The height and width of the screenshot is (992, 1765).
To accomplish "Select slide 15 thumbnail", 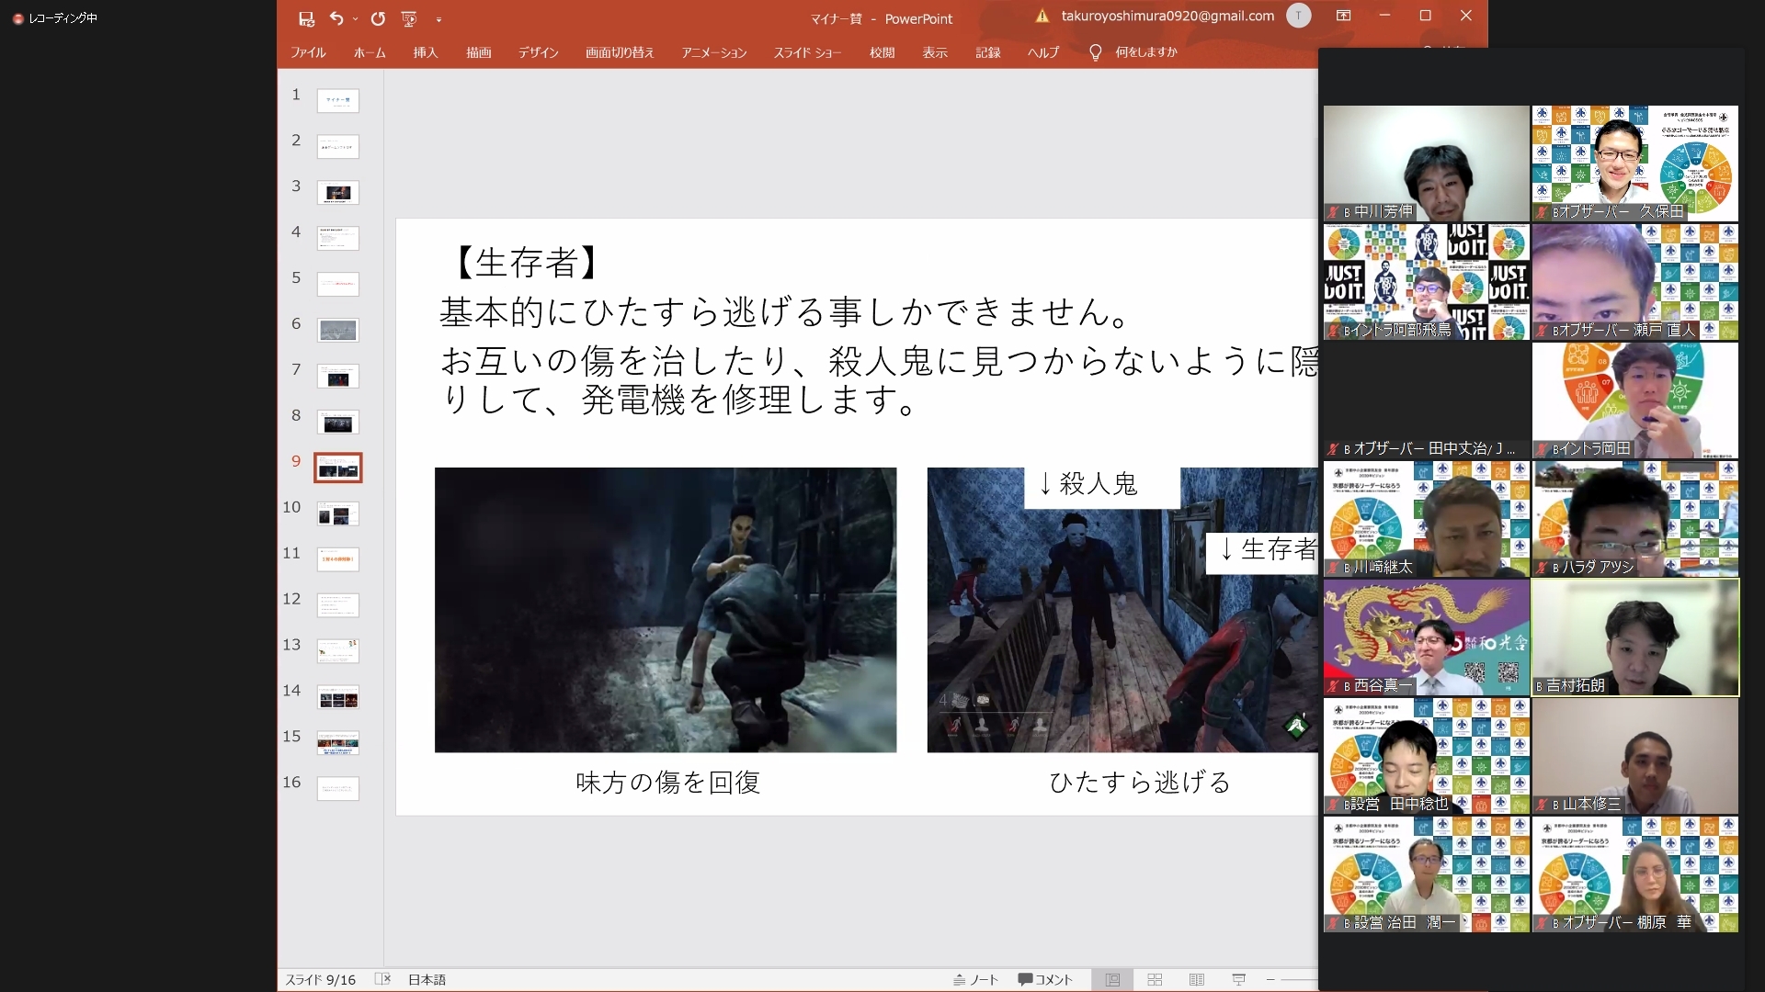I will (x=338, y=742).
